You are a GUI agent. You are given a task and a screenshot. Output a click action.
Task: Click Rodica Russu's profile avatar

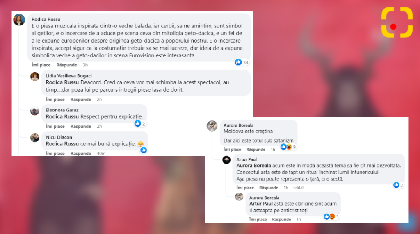coord(19,20)
